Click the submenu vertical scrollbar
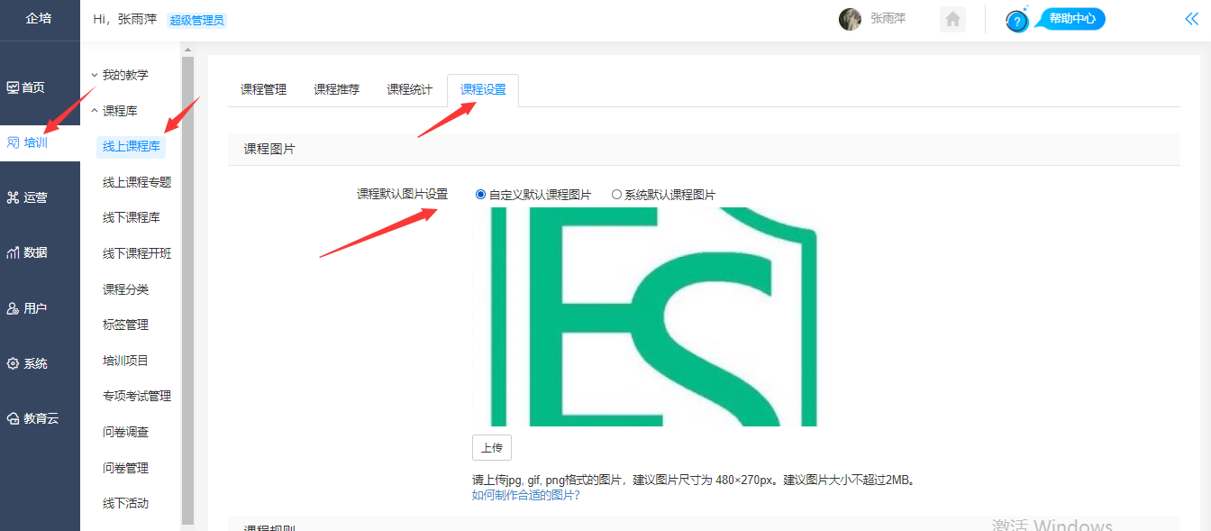The width and height of the screenshot is (1211, 531). click(x=187, y=288)
